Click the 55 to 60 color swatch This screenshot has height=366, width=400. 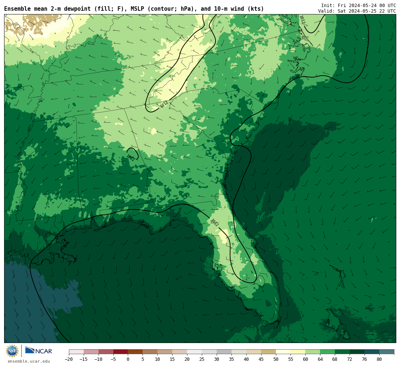pos(298,352)
